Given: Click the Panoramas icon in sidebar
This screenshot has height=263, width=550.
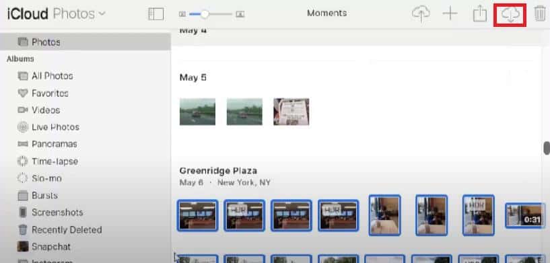Looking at the screenshot, I should (x=23, y=144).
